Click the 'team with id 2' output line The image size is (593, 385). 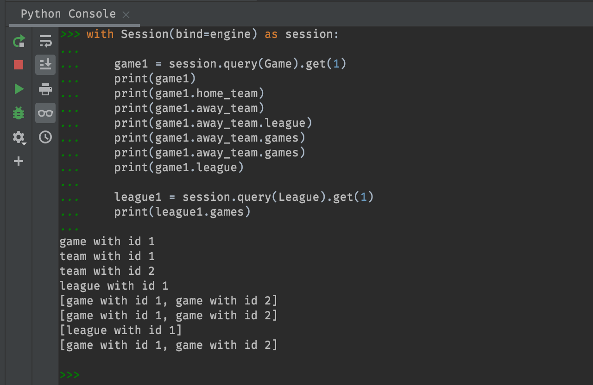[x=107, y=271]
